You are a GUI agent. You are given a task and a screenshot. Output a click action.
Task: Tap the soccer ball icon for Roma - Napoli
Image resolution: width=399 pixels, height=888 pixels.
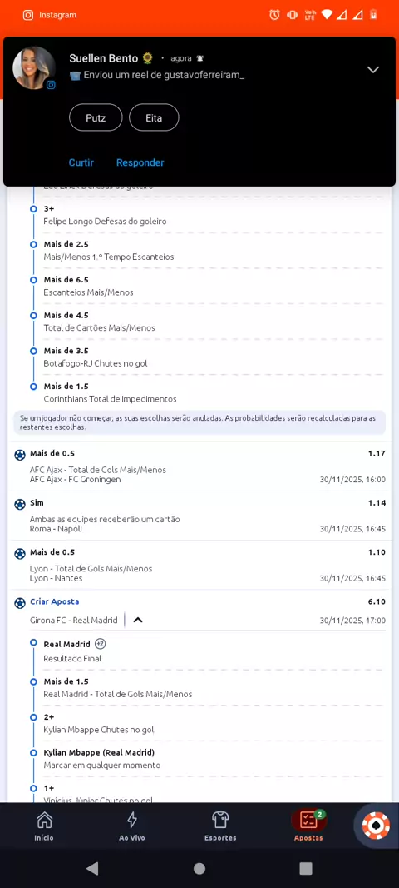pyautogui.click(x=20, y=503)
